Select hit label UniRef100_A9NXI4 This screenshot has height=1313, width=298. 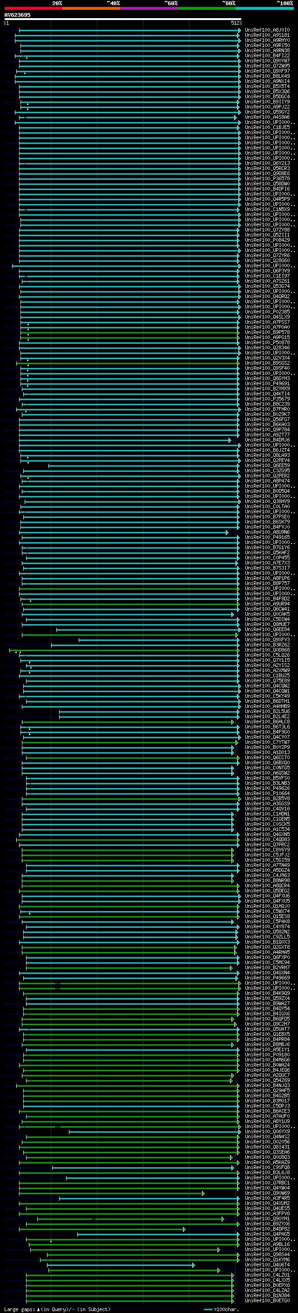pyautogui.click(x=267, y=81)
